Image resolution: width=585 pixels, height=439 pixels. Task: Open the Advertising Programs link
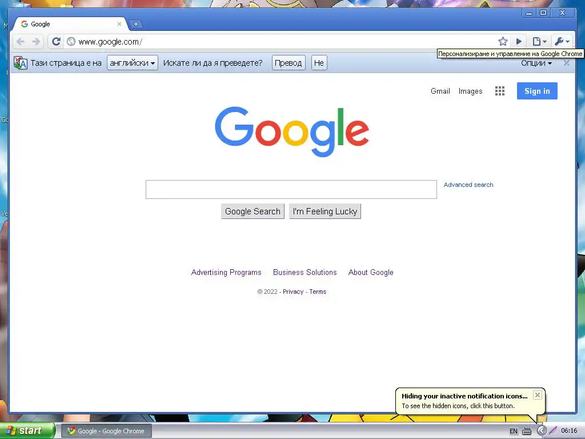226,272
